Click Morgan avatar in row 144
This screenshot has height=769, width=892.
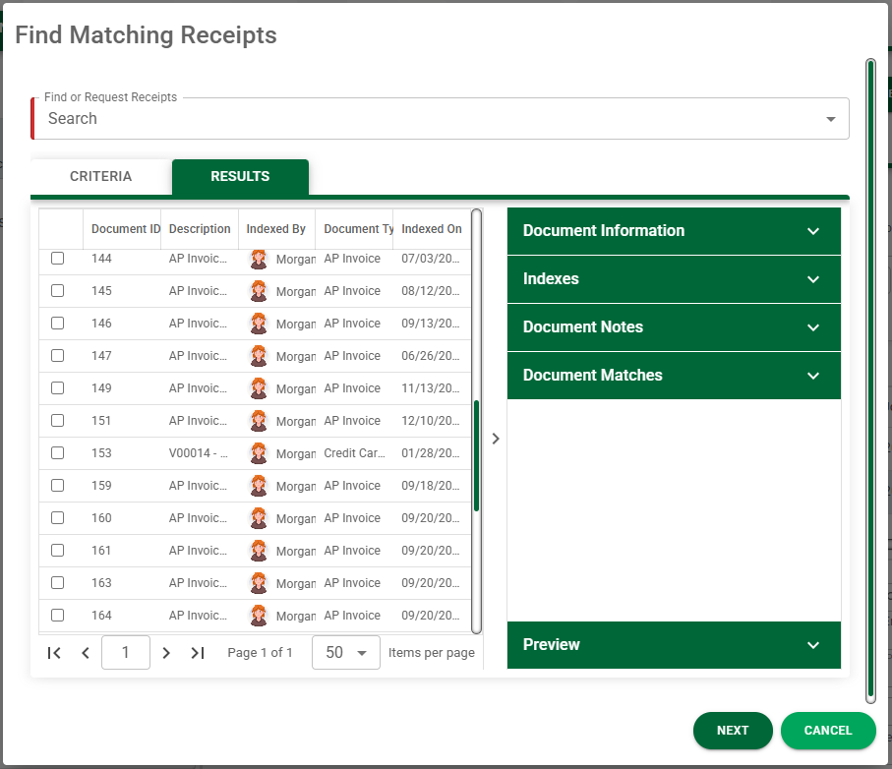point(259,259)
